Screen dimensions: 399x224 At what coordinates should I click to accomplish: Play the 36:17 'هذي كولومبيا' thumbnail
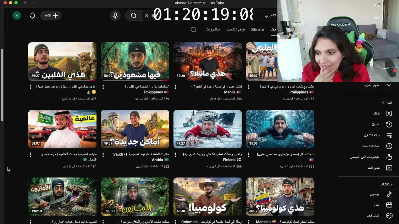point(280,197)
